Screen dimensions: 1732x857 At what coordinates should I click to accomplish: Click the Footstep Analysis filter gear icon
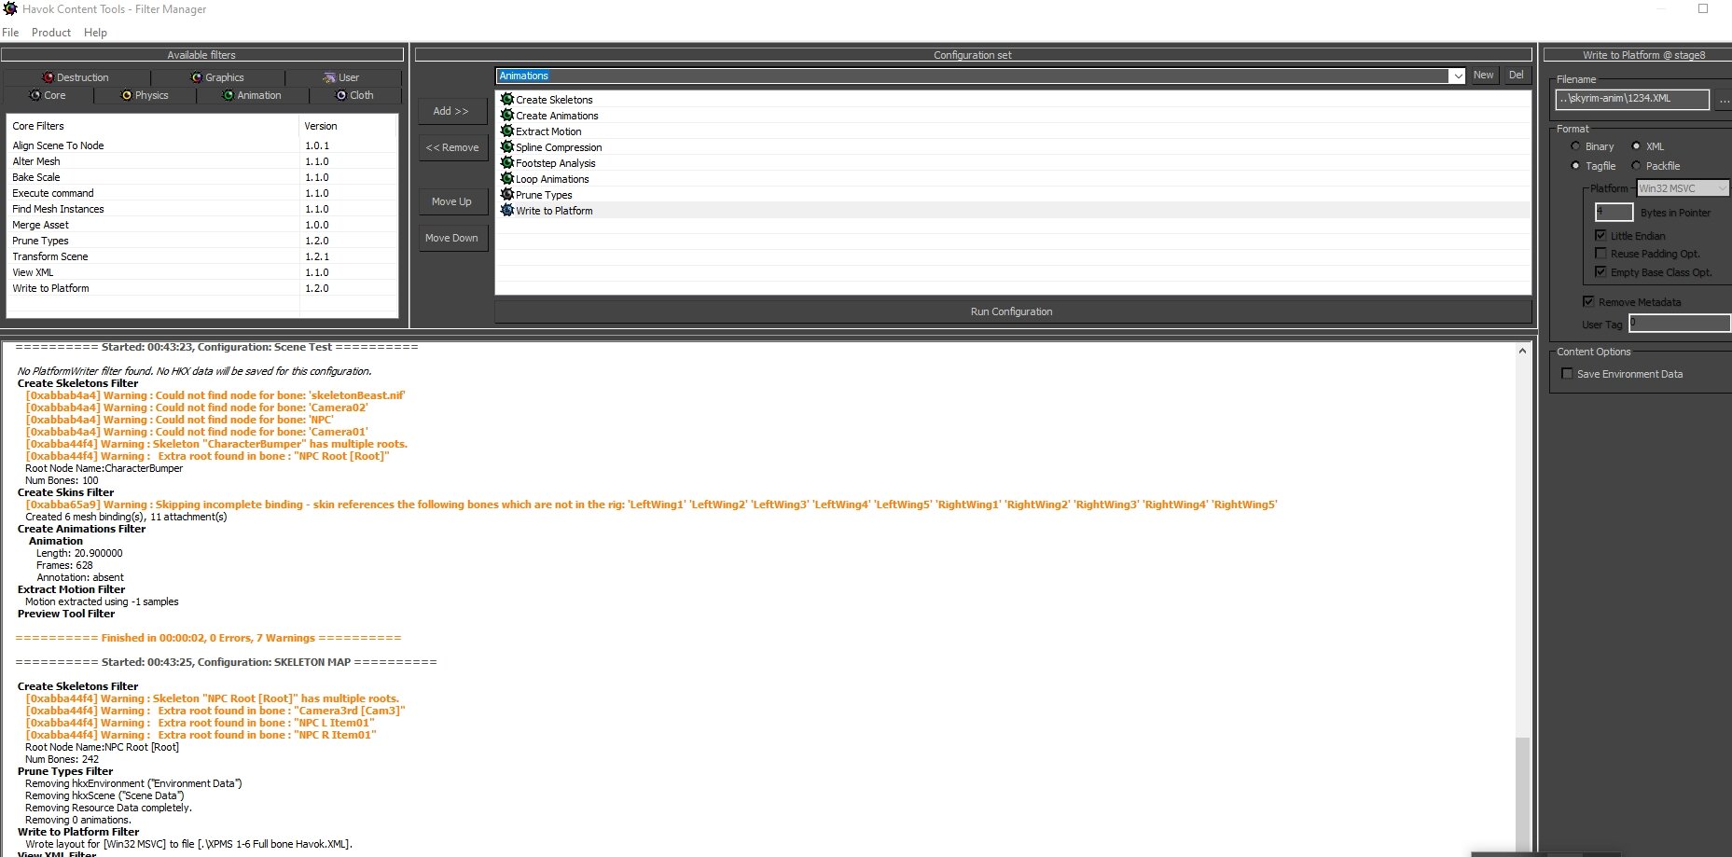coord(507,162)
